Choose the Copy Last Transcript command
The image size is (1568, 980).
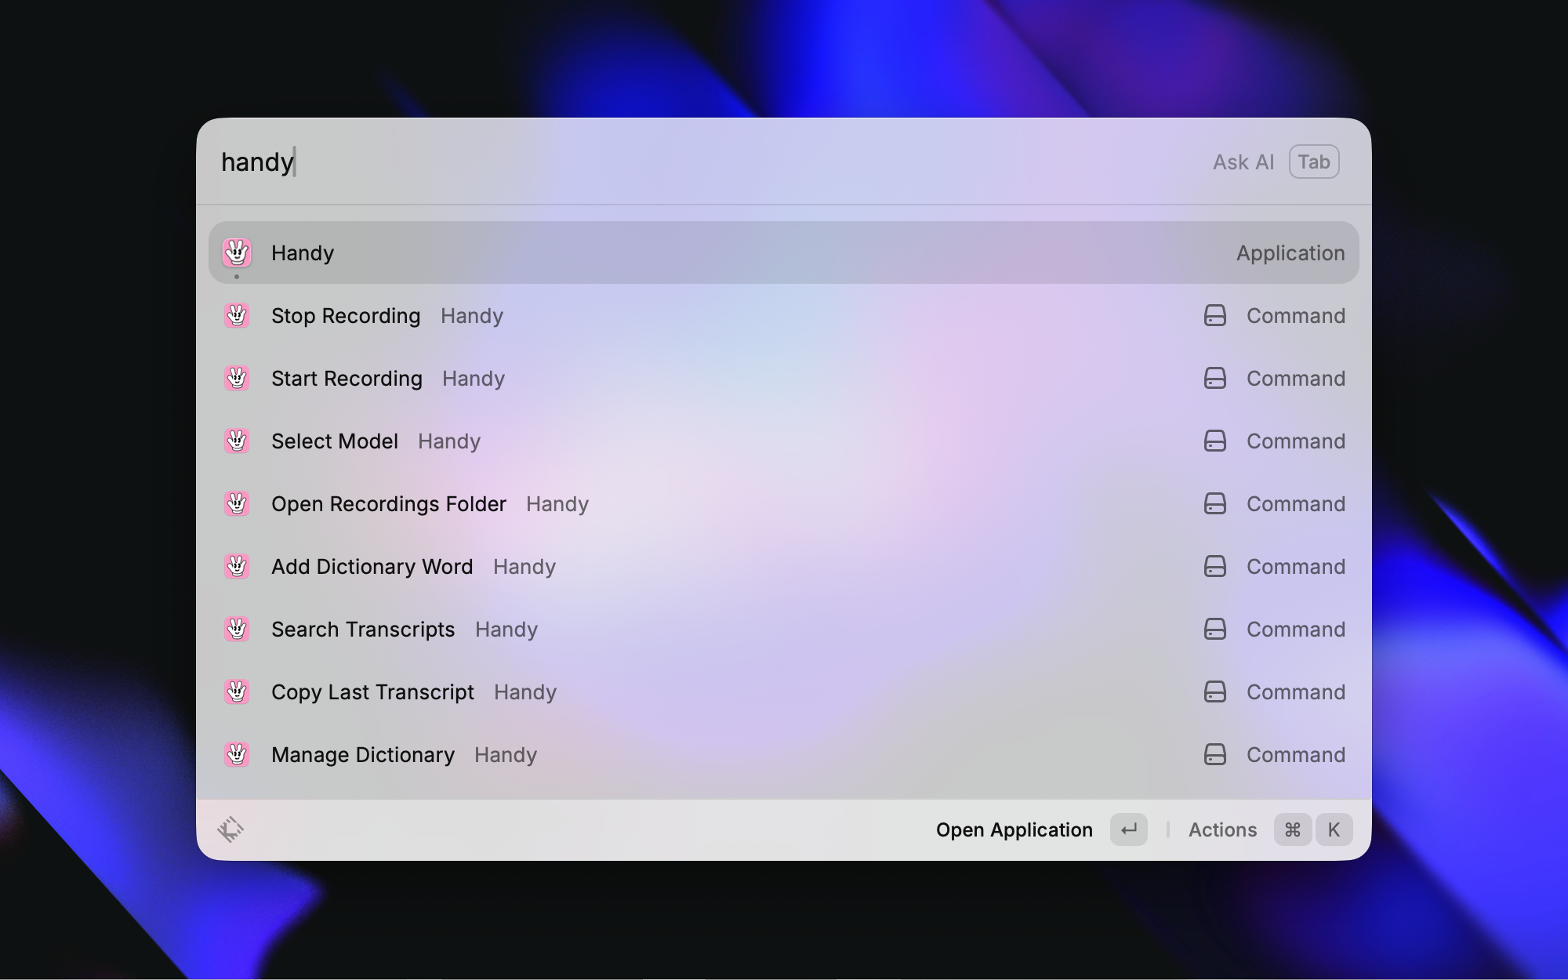[373, 692]
